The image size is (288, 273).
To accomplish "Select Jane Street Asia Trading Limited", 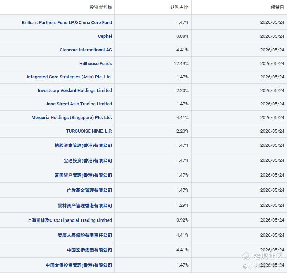I will pyautogui.click(x=79, y=104).
